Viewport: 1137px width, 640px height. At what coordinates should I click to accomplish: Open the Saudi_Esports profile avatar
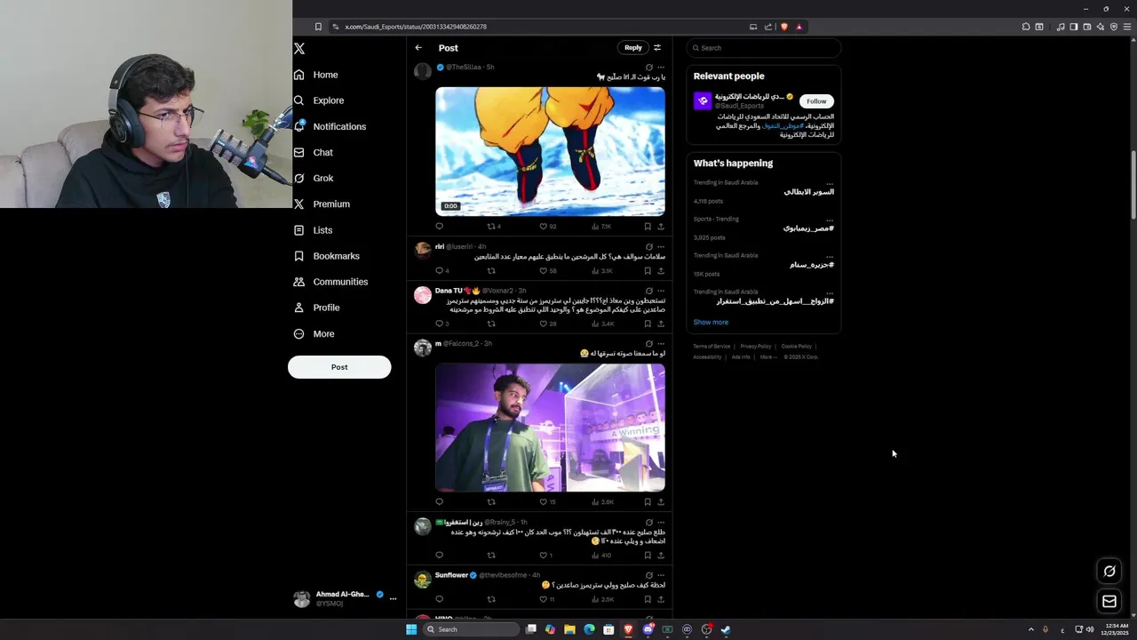(703, 101)
